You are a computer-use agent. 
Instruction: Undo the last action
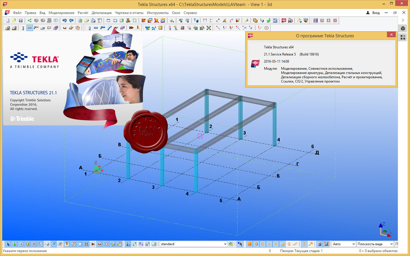coord(65,20)
